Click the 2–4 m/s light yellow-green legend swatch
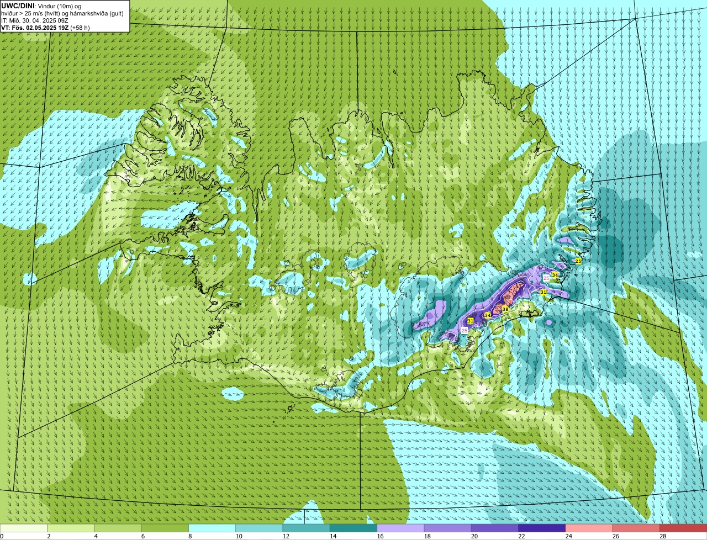The width and height of the screenshot is (707, 540). [x=71, y=528]
